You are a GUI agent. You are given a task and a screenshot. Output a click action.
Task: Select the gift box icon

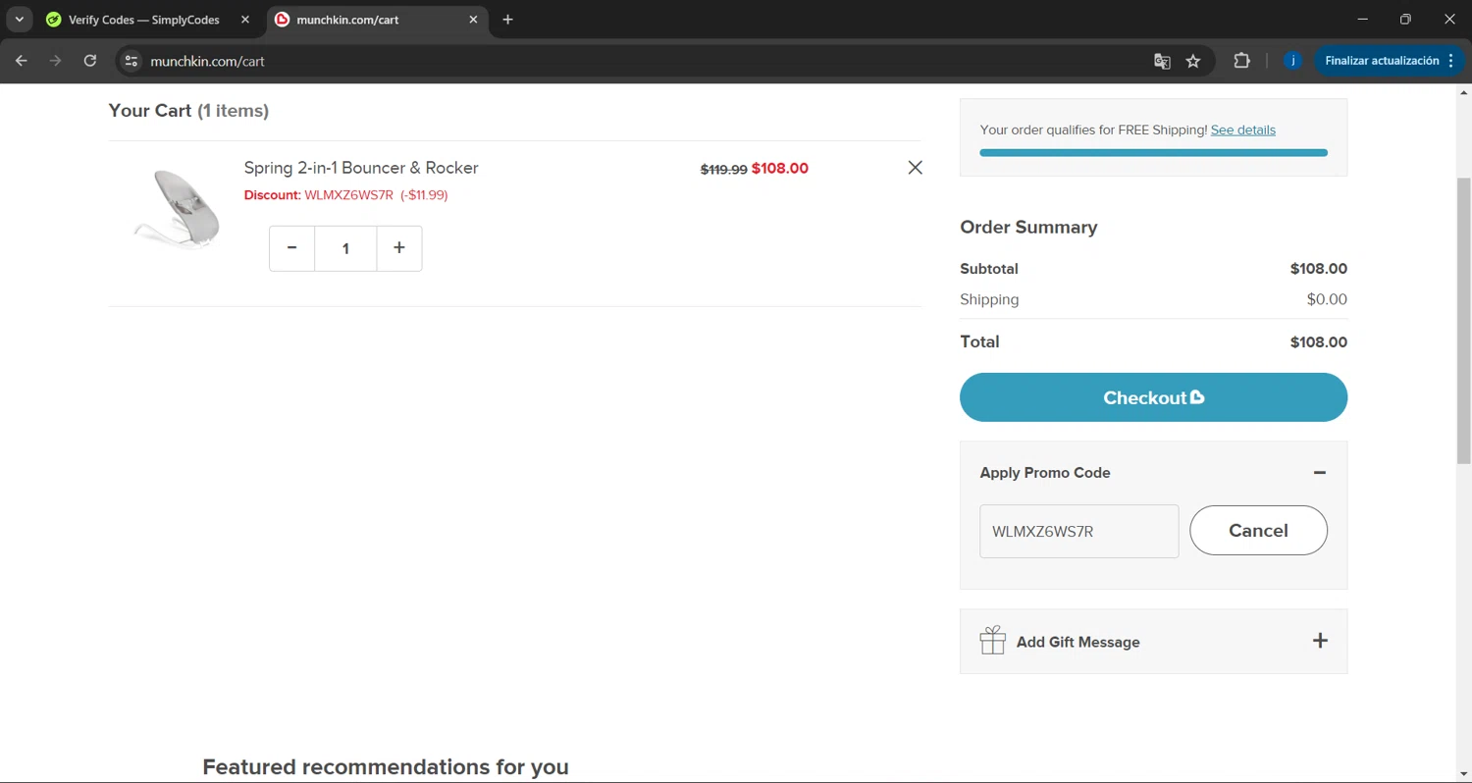[x=993, y=641]
